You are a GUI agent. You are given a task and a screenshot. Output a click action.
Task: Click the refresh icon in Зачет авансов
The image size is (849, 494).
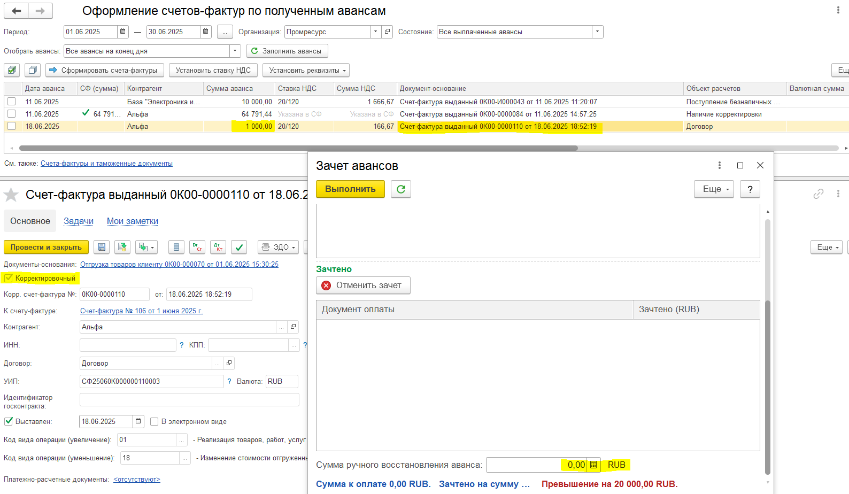click(401, 189)
